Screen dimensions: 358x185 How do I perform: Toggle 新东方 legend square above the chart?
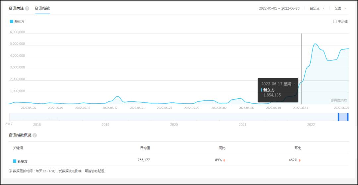tap(12, 22)
